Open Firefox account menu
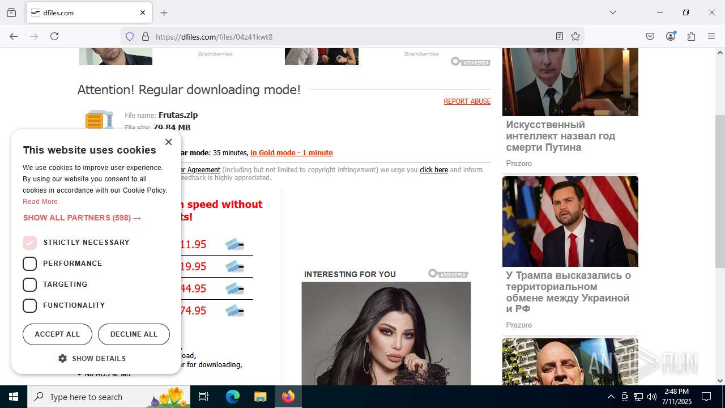The height and width of the screenshot is (408, 725). pyautogui.click(x=671, y=36)
